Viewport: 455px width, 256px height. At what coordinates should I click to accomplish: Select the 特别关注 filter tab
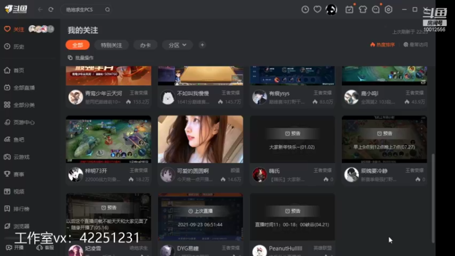click(111, 45)
